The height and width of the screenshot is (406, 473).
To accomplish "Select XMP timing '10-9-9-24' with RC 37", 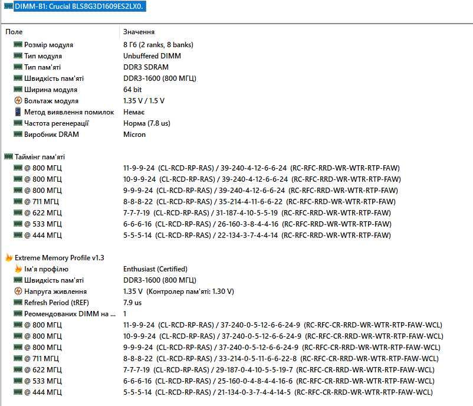I will point(283,336).
